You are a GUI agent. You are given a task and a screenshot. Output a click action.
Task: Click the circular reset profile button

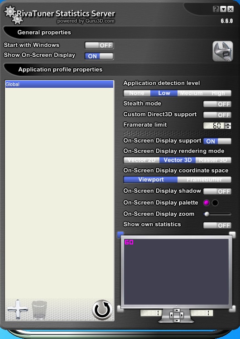point(102,310)
